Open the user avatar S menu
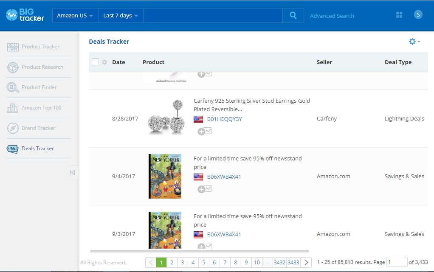 point(418,15)
